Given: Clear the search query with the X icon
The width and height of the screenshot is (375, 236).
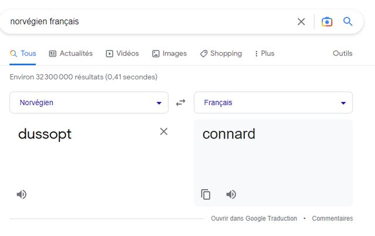Looking at the screenshot, I should tap(301, 22).
